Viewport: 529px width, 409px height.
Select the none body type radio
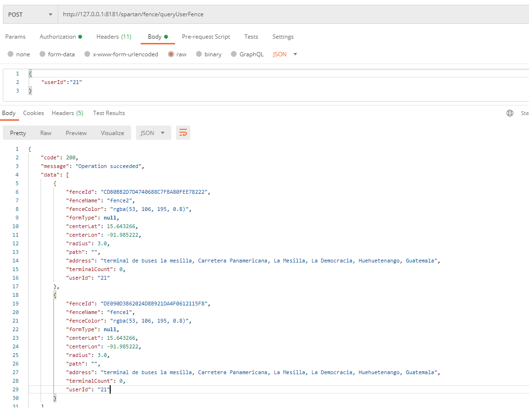coord(10,54)
